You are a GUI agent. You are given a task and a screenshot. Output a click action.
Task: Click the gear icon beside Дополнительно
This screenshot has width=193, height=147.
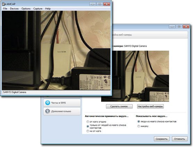pos(48,111)
